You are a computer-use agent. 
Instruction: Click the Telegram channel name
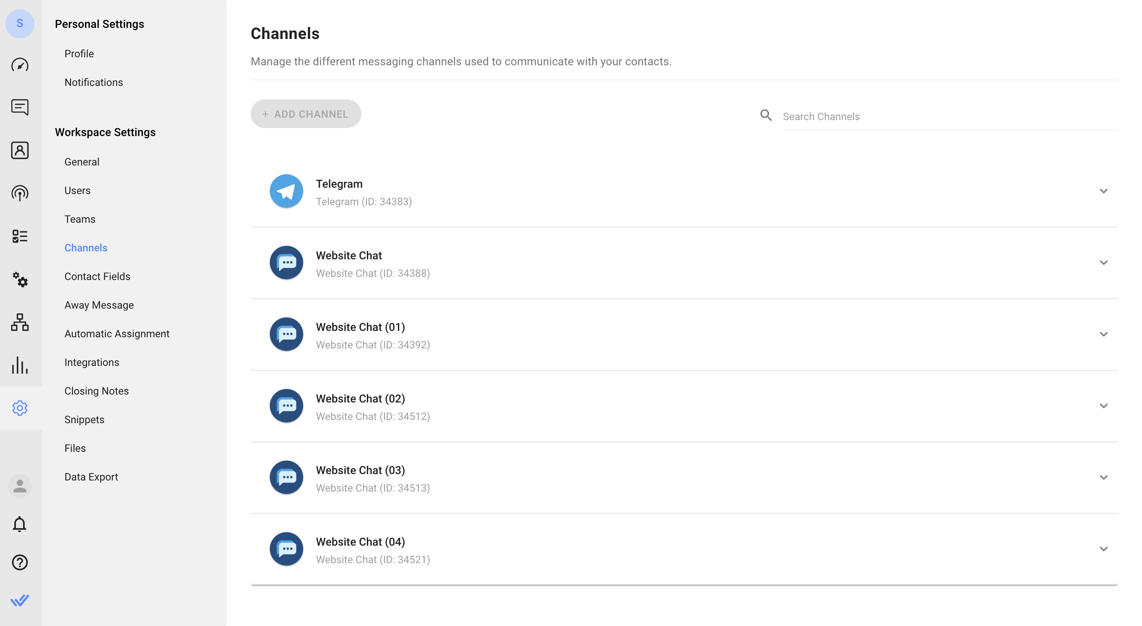pos(339,184)
